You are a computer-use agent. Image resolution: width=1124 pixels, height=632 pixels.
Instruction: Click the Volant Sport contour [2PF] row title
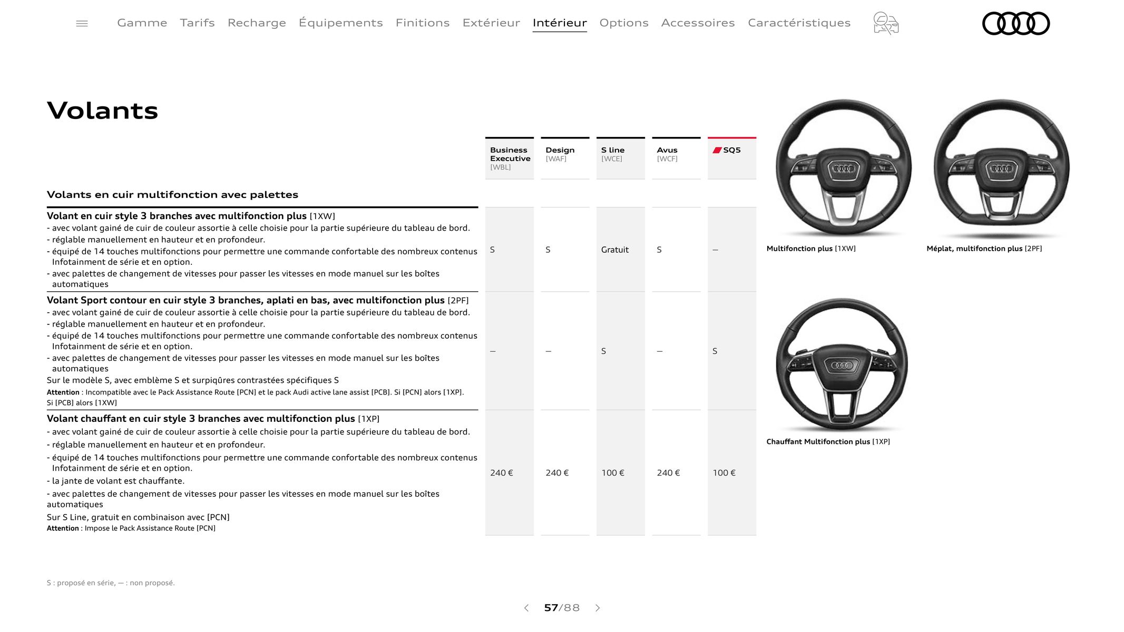point(258,300)
